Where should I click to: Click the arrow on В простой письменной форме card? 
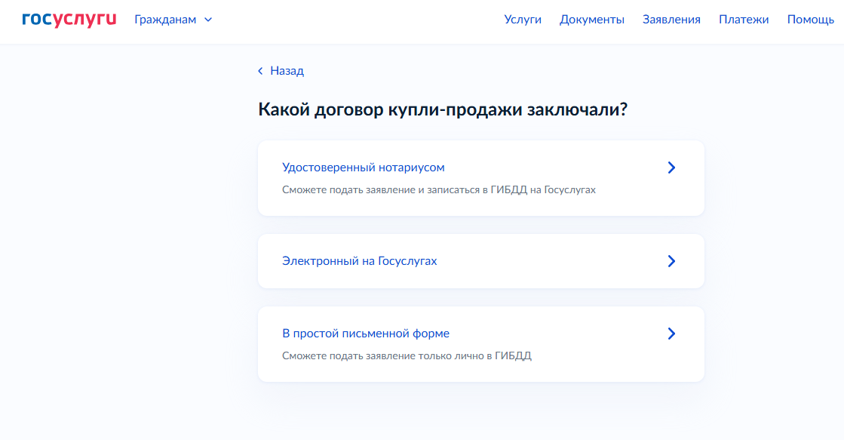tap(671, 334)
